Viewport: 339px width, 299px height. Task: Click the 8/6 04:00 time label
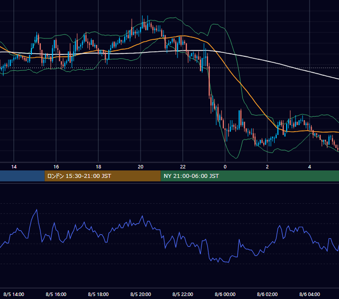[310, 294]
